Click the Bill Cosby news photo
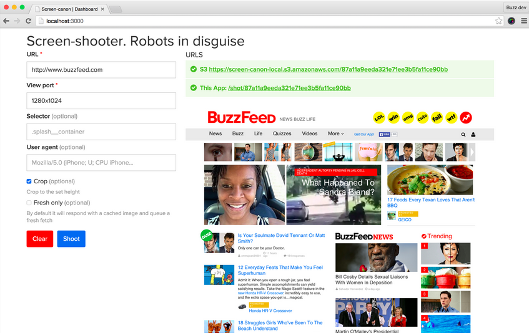This screenshot has height=333, width=529. point(376,258)
